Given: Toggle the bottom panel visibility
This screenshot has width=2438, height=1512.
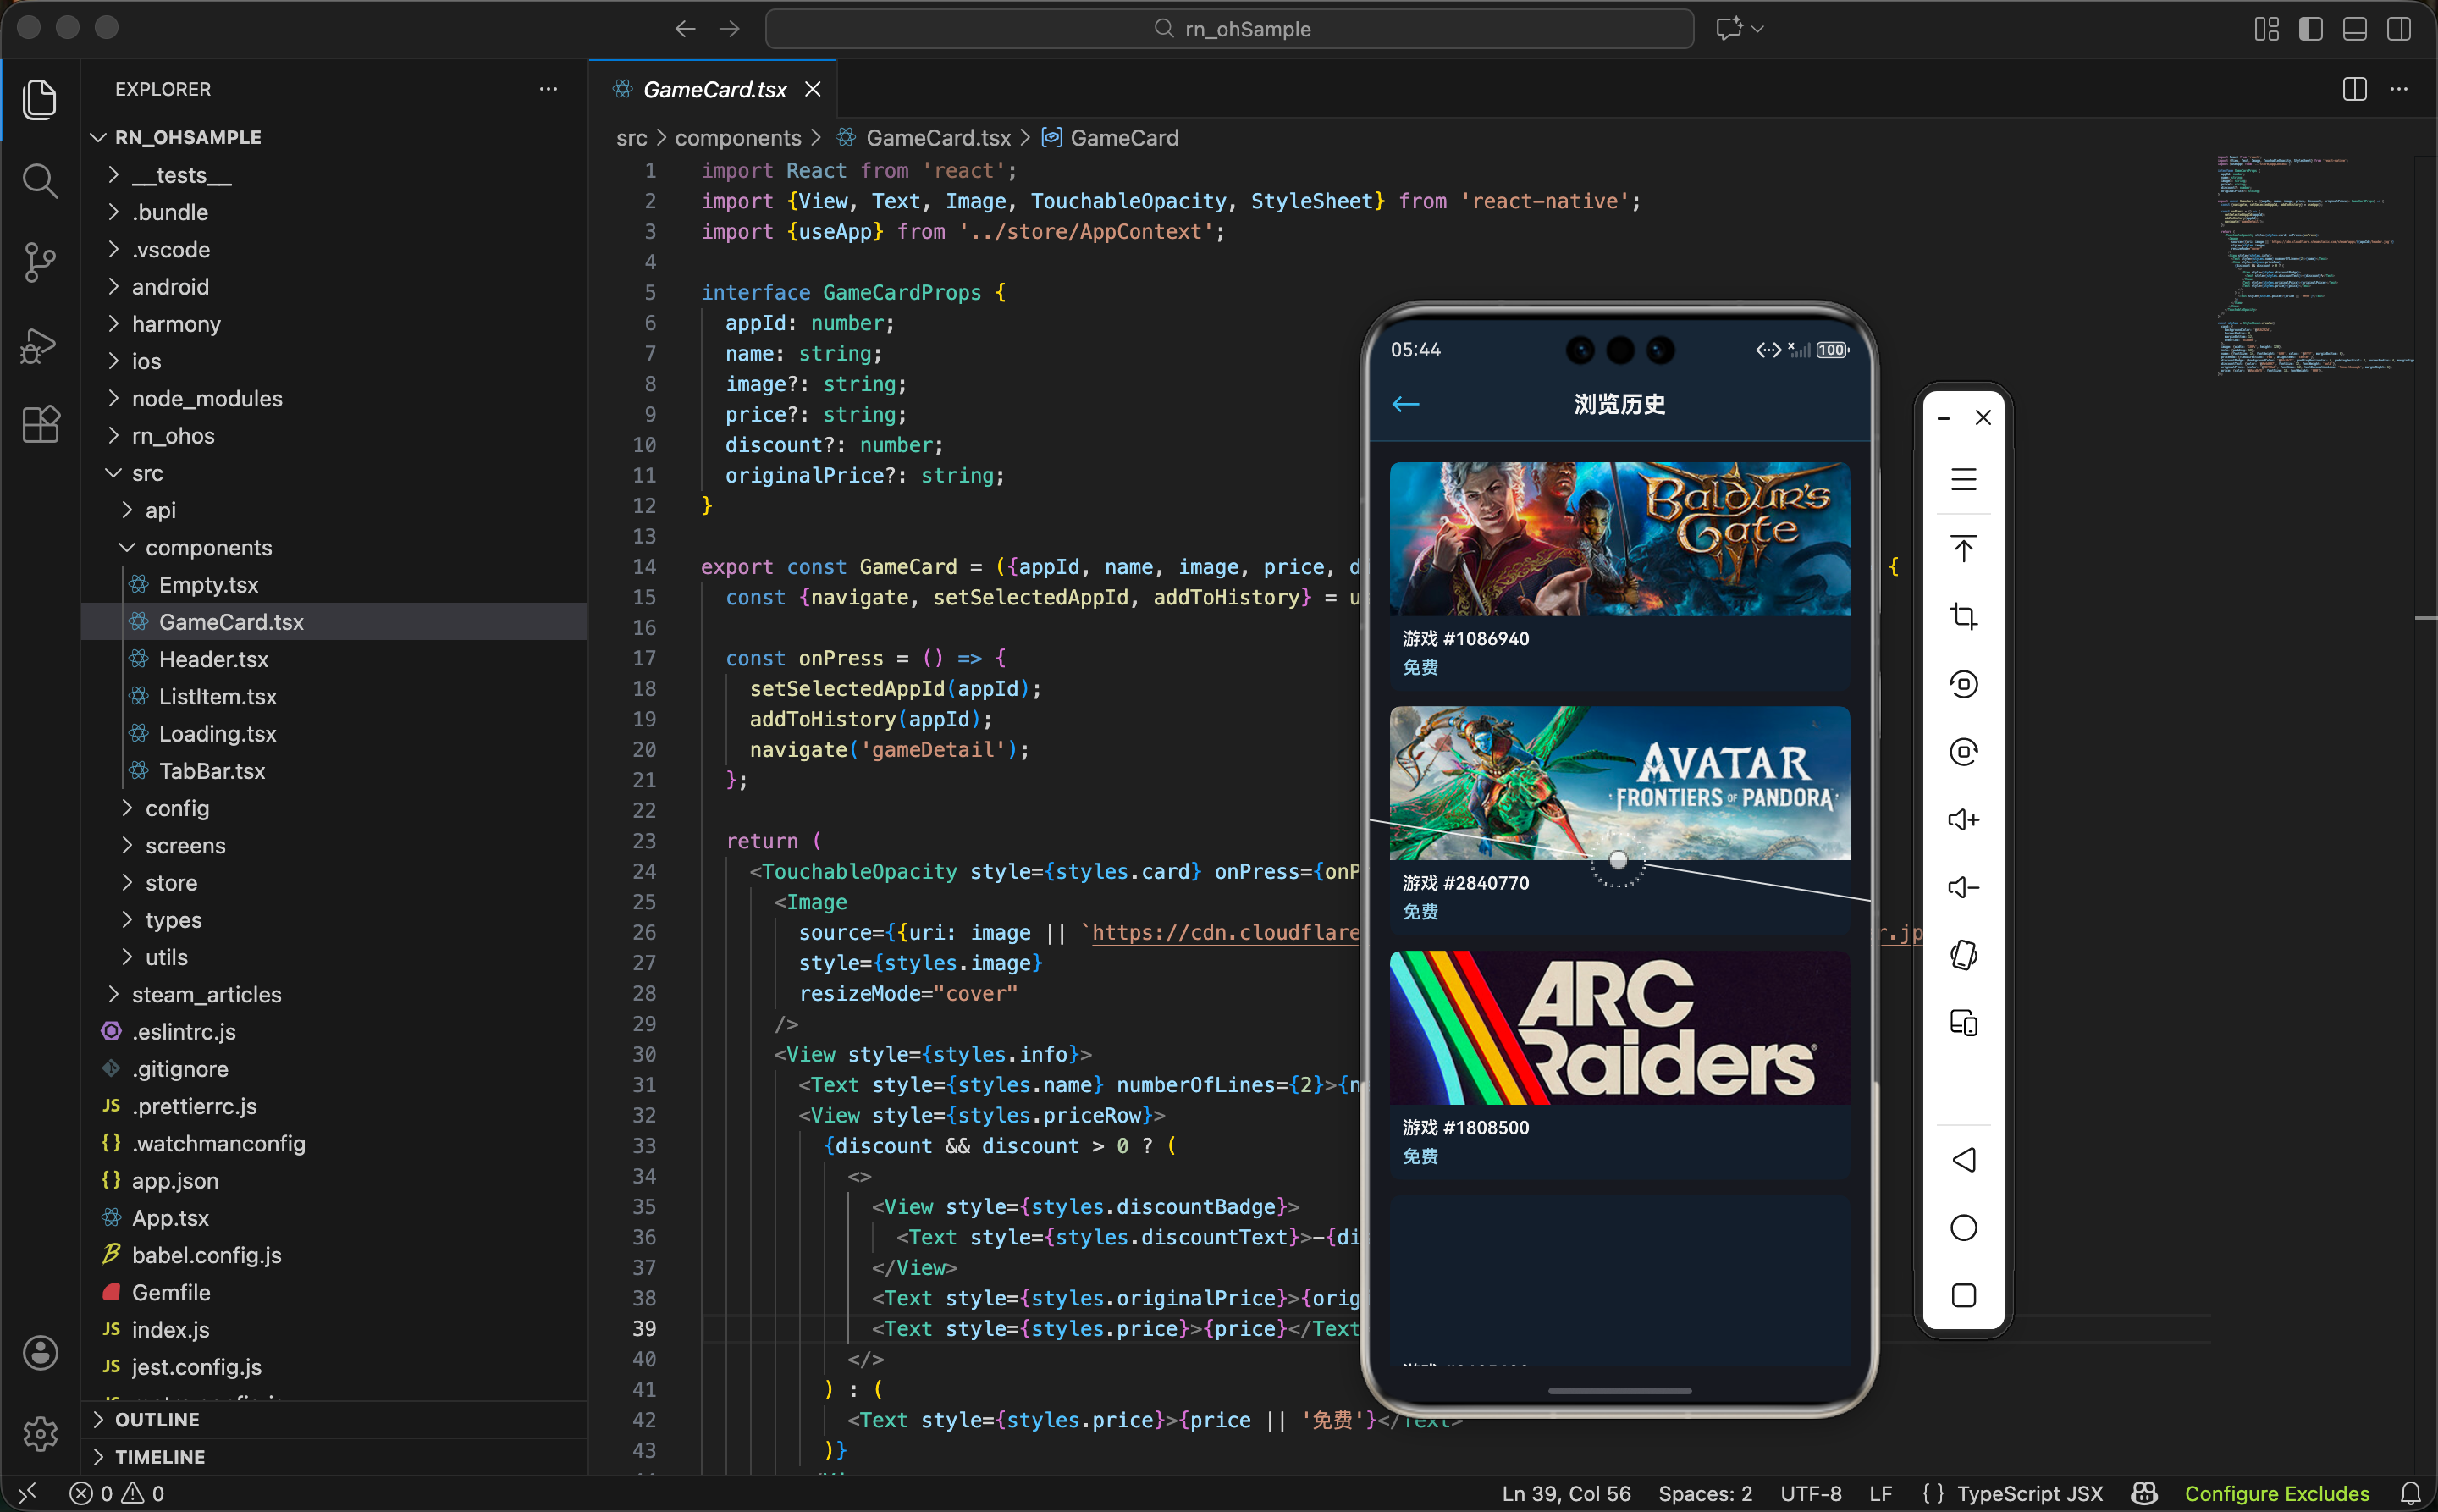Looking at the screenshot, I should tap(2354, 29).
